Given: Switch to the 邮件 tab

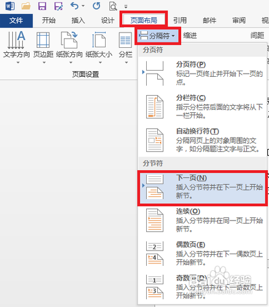Looking at the screenshot, I should [x=209, y=20].
